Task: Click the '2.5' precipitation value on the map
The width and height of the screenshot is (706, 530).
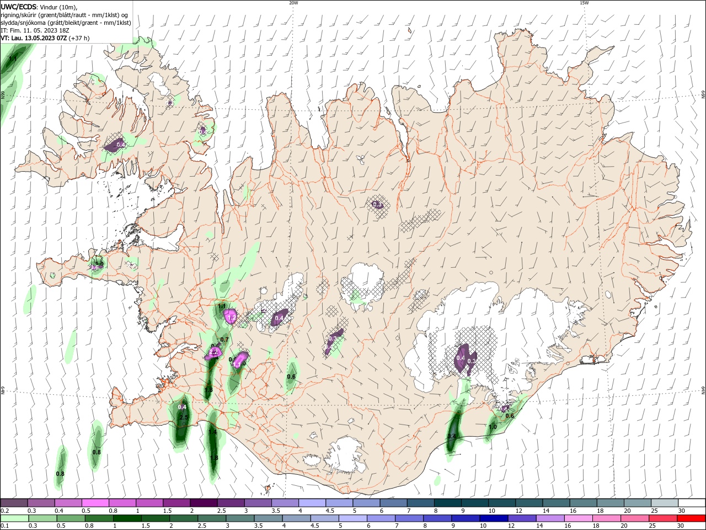Action: (184, 417)
